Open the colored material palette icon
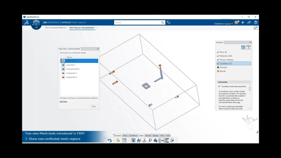Image resolution: width=281 pixels, height=158 pixels. pyautogui.click(x=118, y=140)
